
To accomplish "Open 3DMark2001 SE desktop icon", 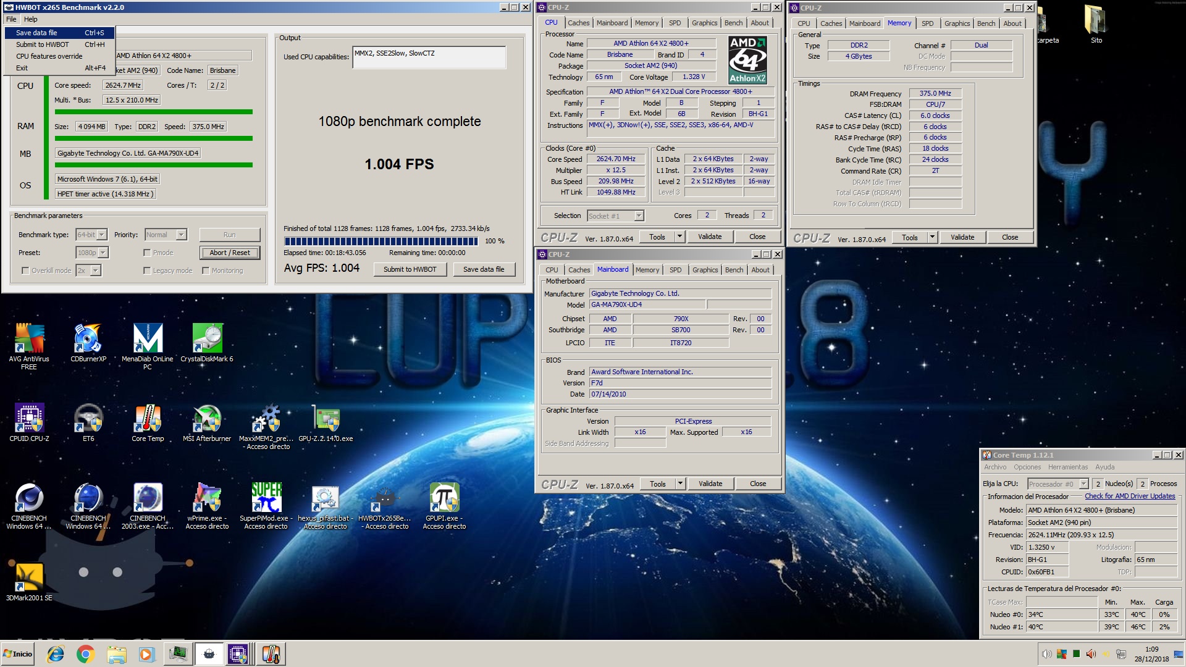I will 29,581.
